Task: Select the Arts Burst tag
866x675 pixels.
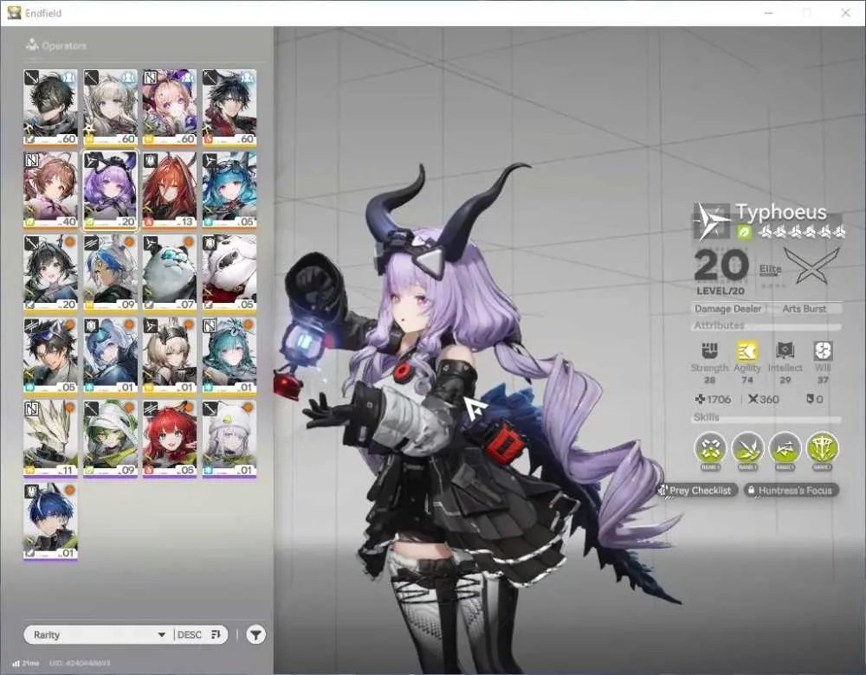Action: point(805,309)
